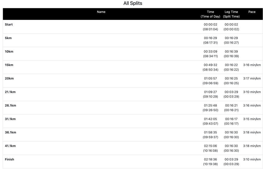The width and height of the screenshot is (263, 169).
Task: Select the 21.1km half-marathon row
Action: (10, 92)
